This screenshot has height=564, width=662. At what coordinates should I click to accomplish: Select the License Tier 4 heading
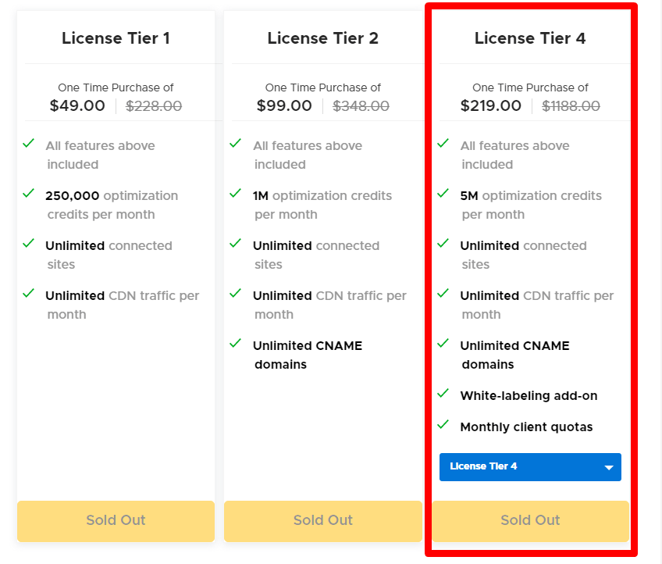click(x=530, y=38)
